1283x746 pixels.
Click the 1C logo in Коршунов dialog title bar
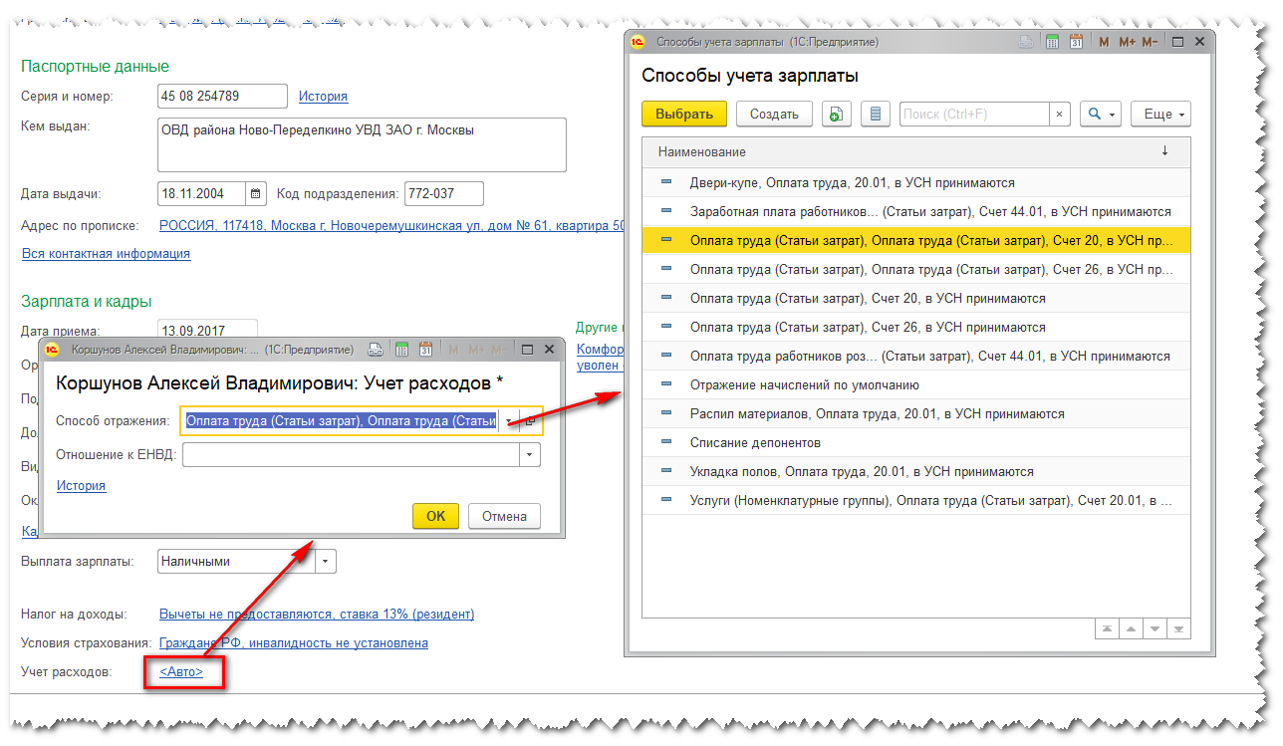54,350
